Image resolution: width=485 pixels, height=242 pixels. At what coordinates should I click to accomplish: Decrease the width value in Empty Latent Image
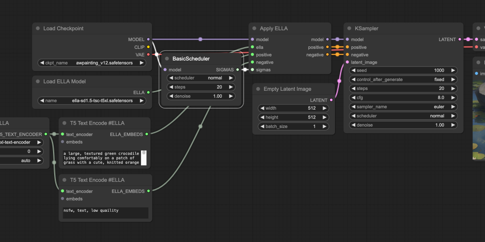pos(262,108)
